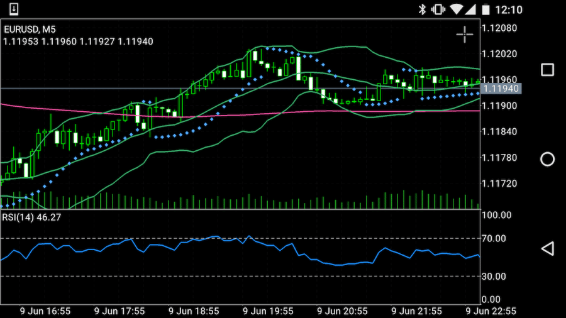Tap the battery status icon
The width and height of the screenshot is (566, 318).
point(486,9)
